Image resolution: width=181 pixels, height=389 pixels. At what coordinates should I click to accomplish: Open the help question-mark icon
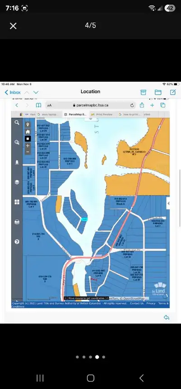pos(17,242)
